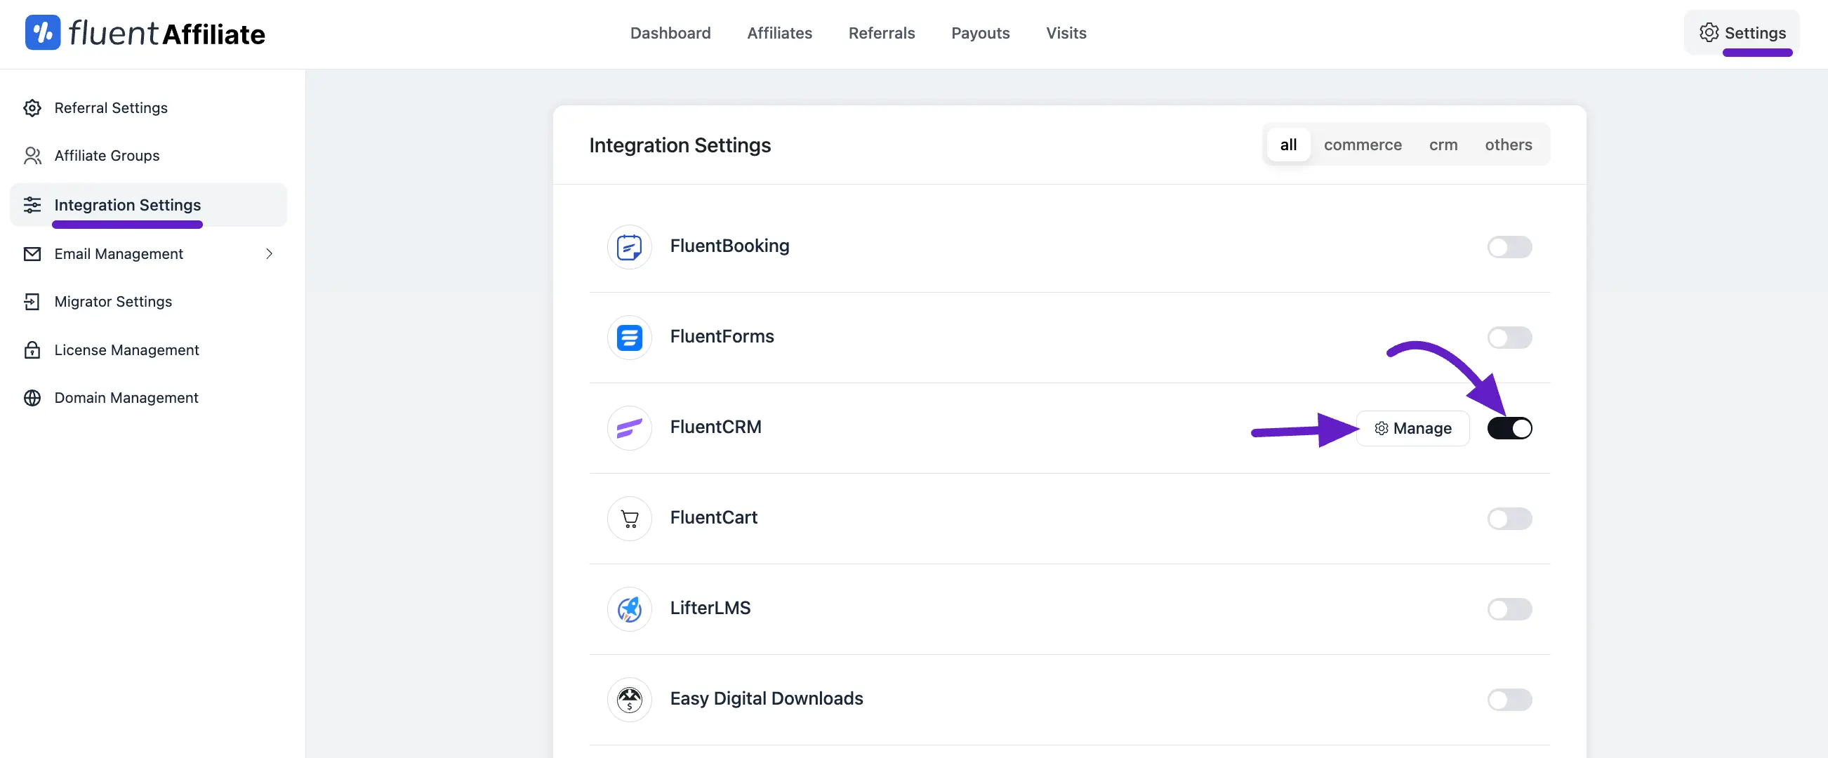Click the Email Management envelope icon
Screen dimensions: 1828x758
(x=32, y=253)
